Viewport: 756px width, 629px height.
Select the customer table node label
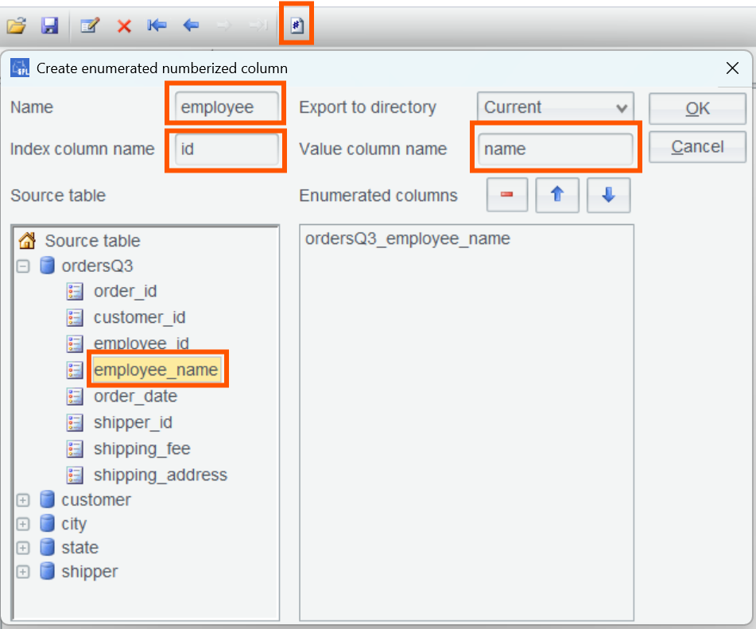[x=96, y=499]
